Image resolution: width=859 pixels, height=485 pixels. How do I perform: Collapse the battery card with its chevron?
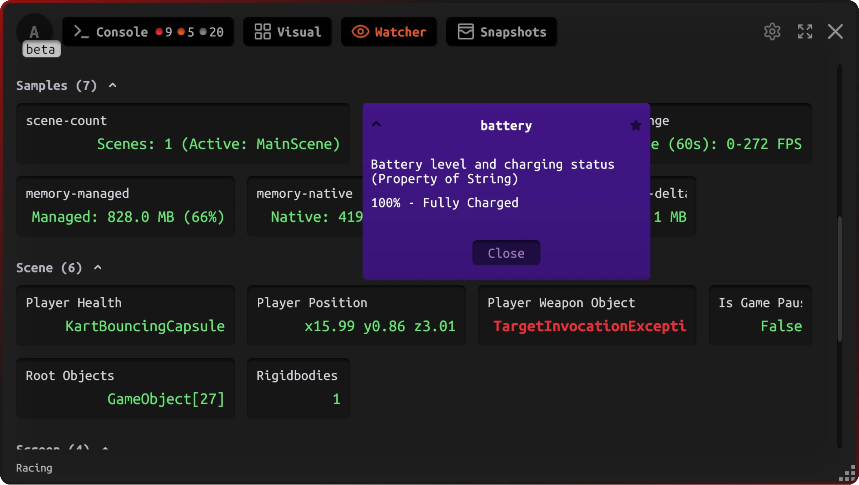pyautogui.click(x=376, y=124)
